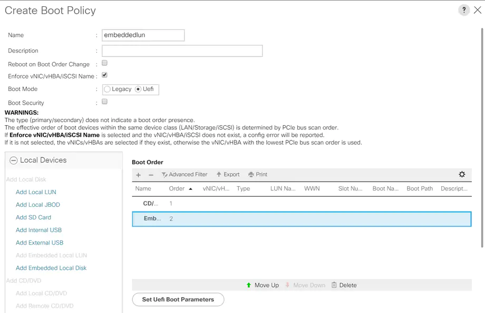This screenshot has width=485, height=313.
Task: Print the Boot Order table
Action: coord(258,175)
